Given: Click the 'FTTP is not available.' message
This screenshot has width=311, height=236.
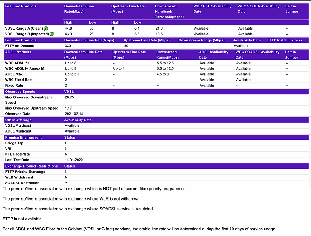Looking at the screenshot, I should (x=23, y=219).
